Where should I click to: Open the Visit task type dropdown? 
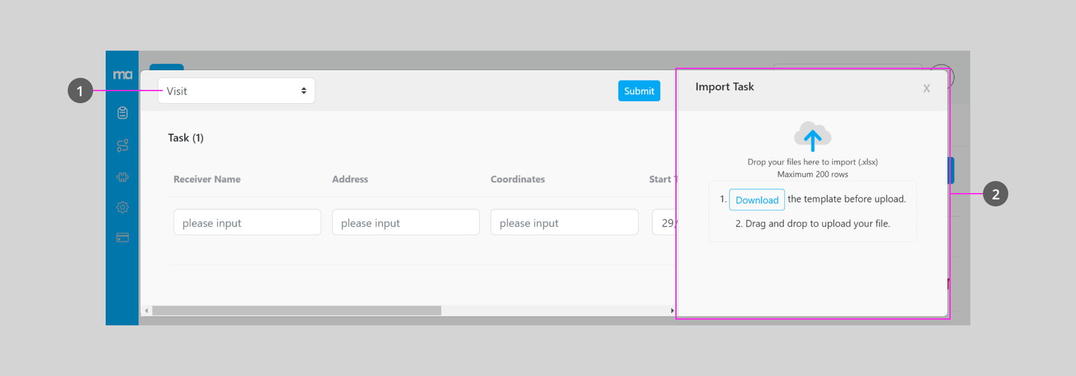(236, 91)
